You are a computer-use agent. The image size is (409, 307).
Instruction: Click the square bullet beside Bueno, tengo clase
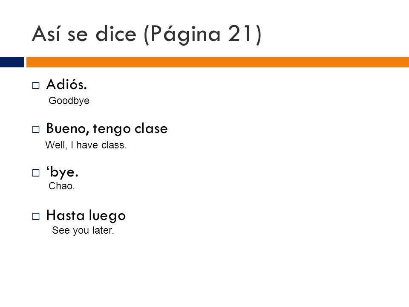point(36,129)
